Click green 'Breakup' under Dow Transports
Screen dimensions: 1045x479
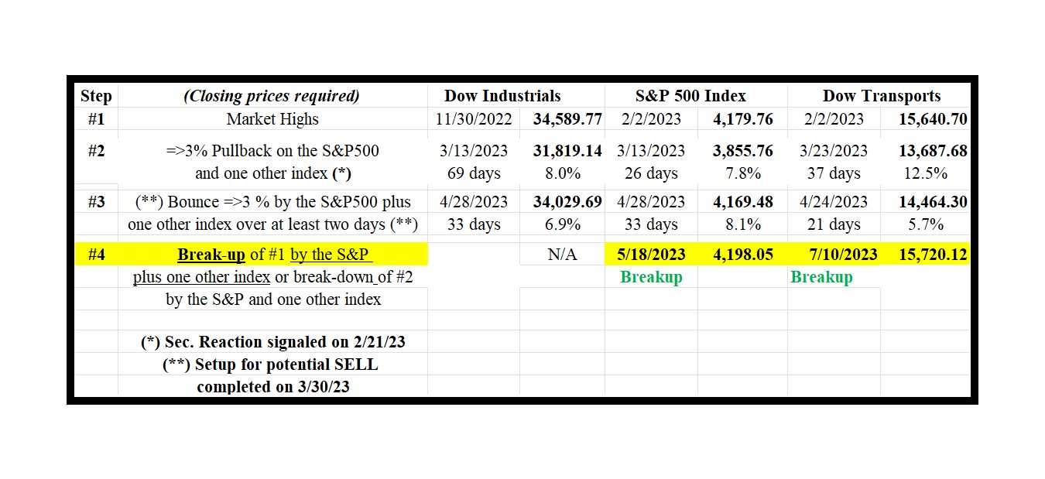(821, 277)
